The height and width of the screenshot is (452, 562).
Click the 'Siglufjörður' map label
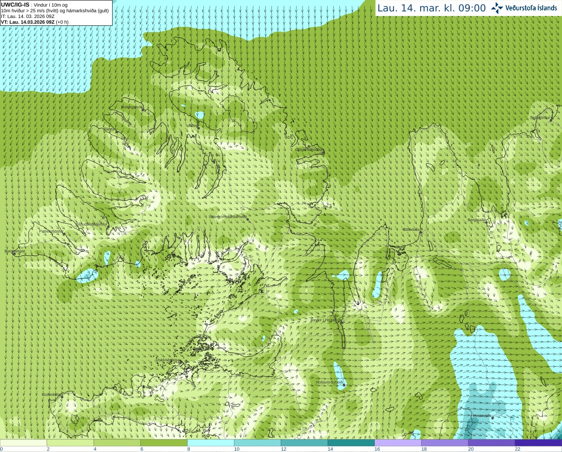tap(540, 118)
